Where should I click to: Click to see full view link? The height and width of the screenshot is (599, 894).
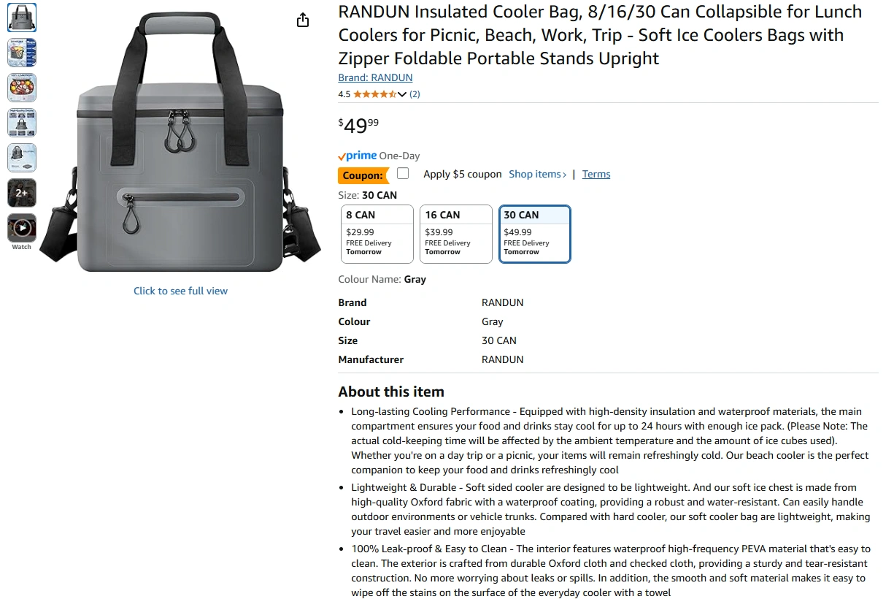coord(180,291)
